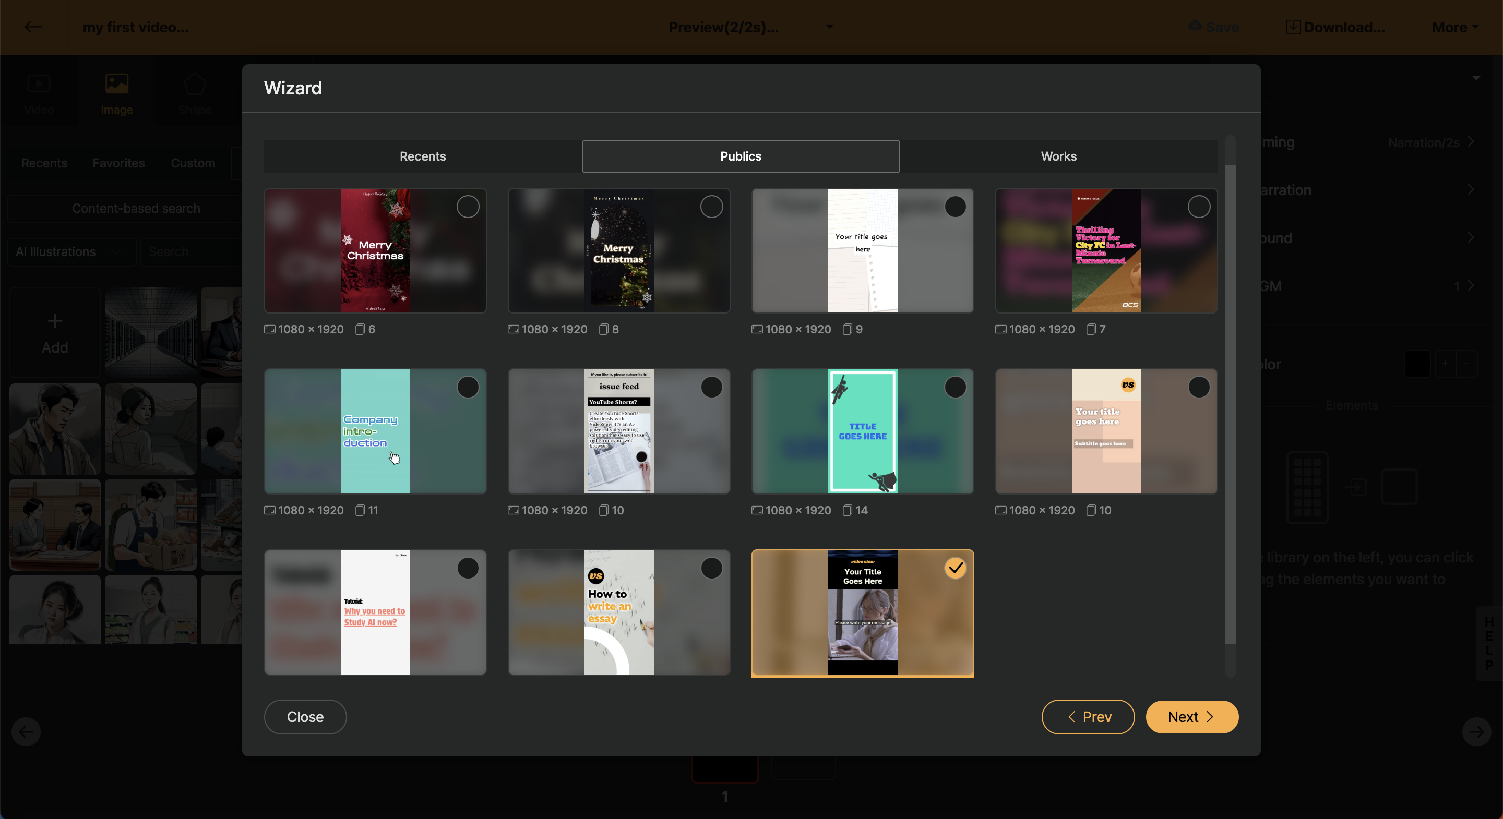The image size is (1503, 819).
Task: Click the back arrow beside project title
Action: click(x=33, y=27)
